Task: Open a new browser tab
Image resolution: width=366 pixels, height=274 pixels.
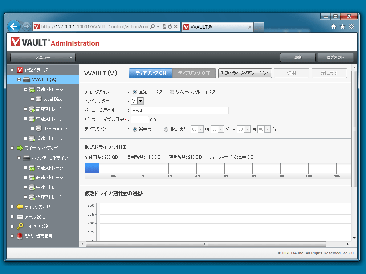Action: pyautogui.click(x=259, y=27)
